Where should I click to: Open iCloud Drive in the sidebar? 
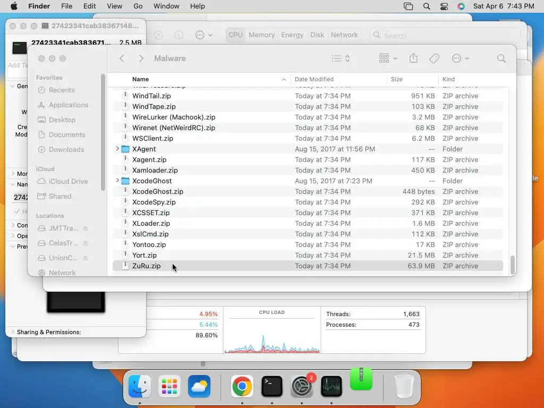[x=63, y=182]
